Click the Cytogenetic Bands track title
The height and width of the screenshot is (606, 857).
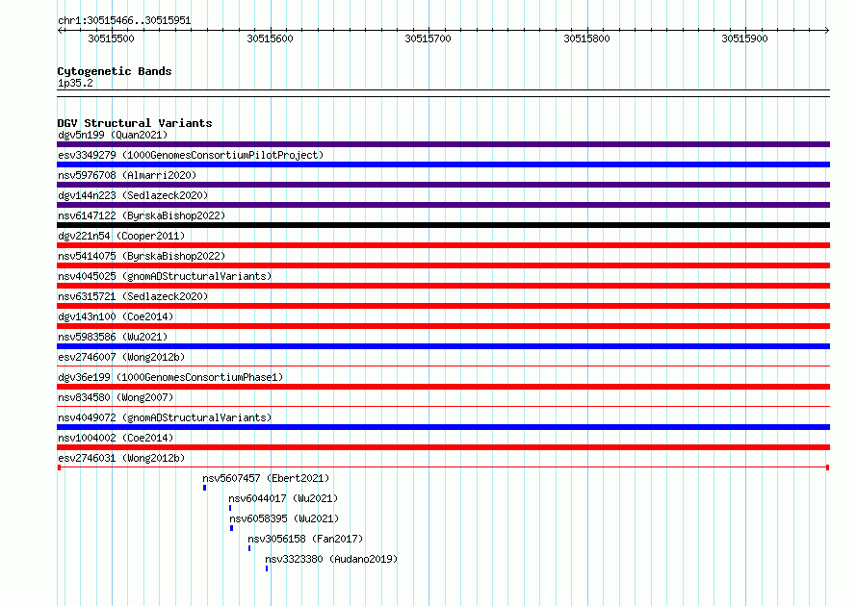[x=115, y=71]
